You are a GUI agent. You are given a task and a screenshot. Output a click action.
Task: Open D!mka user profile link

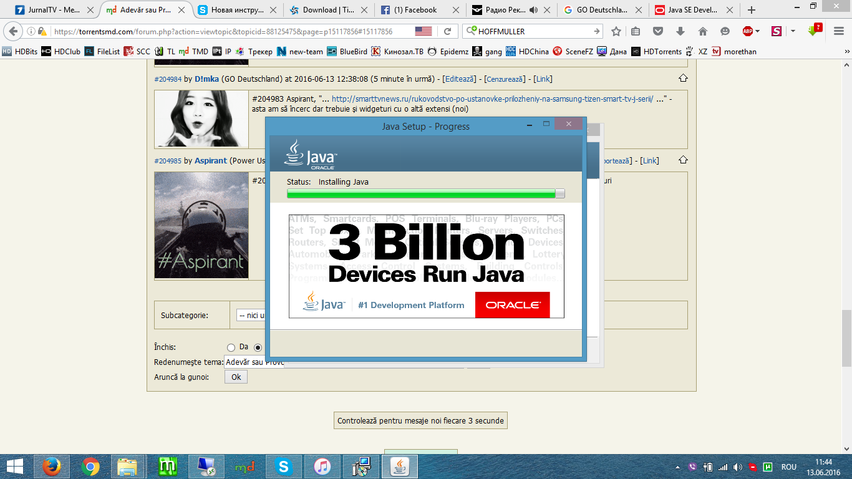pos(206,79)
